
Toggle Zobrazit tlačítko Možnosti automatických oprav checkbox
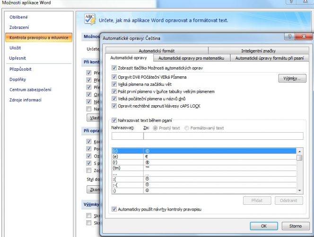tap(114, 68)
